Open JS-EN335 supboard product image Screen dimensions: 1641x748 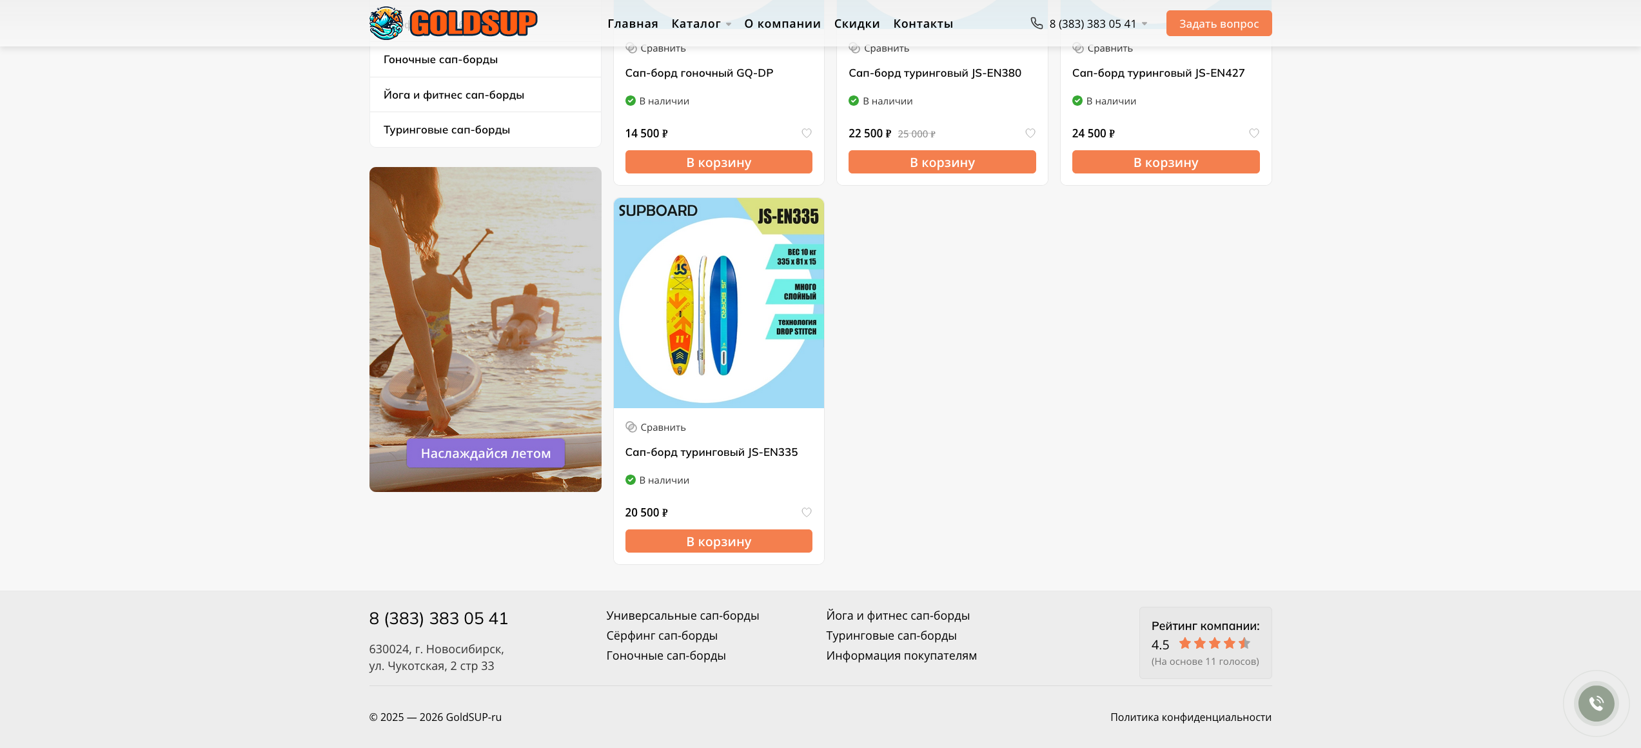pos(719,303)
